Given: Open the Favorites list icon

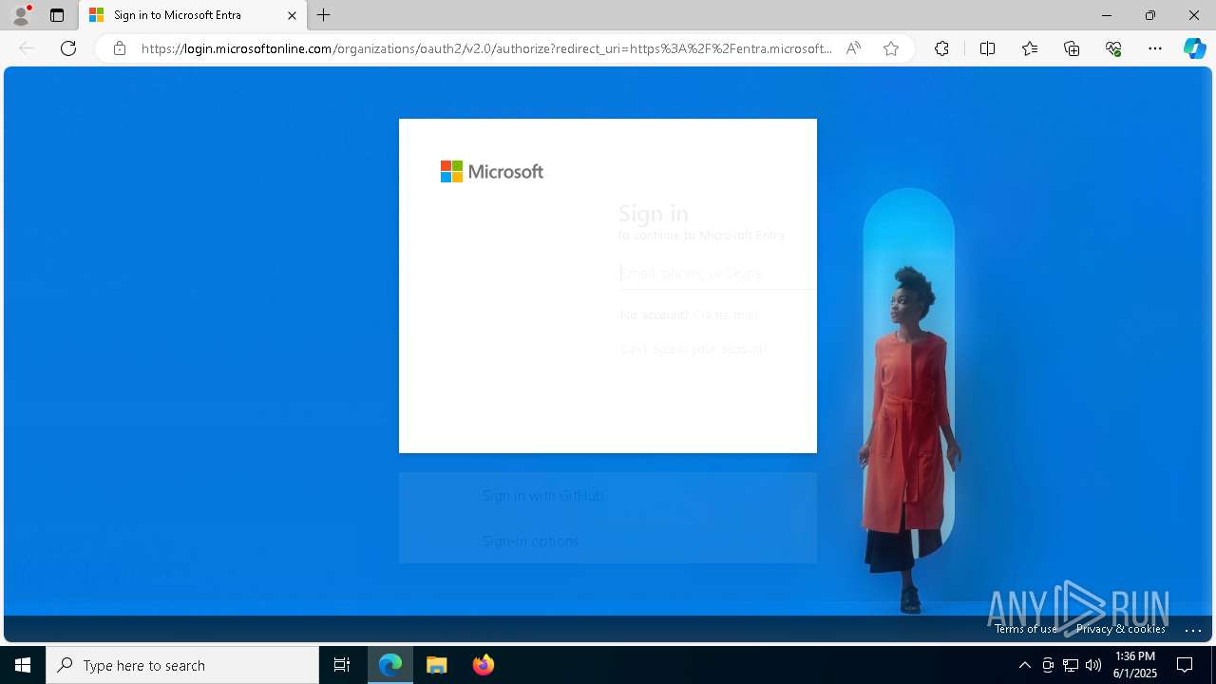Looking at the screenshot, I should (x=1030, y=48).
